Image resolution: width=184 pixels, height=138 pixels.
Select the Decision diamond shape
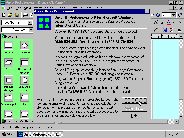point(25,45)
